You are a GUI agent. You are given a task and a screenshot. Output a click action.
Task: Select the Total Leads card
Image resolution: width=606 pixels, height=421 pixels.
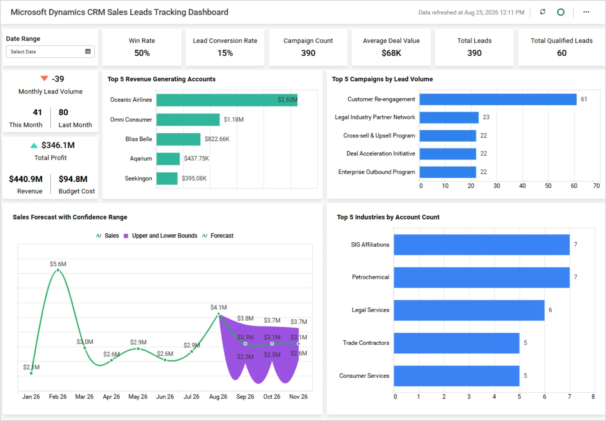click(x=474, y=47)
